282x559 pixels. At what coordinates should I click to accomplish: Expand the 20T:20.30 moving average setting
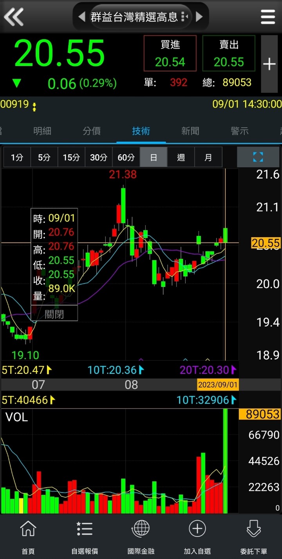click(x=208, y=370)
